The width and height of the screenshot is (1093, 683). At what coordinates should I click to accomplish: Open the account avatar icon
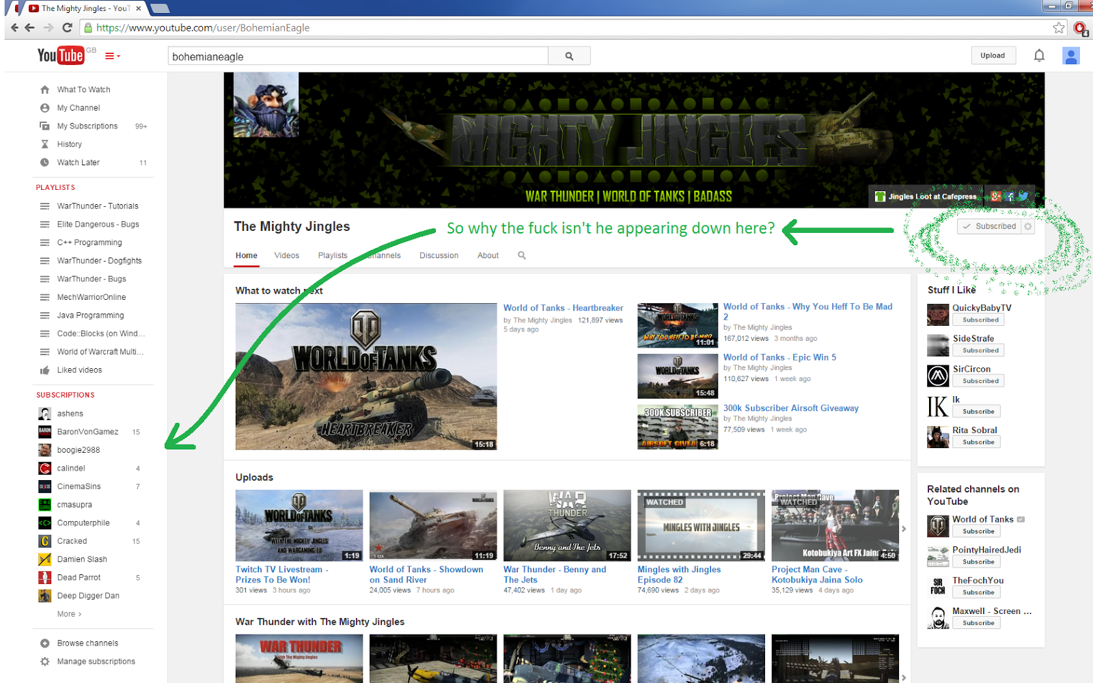(x=1070, y=56)
